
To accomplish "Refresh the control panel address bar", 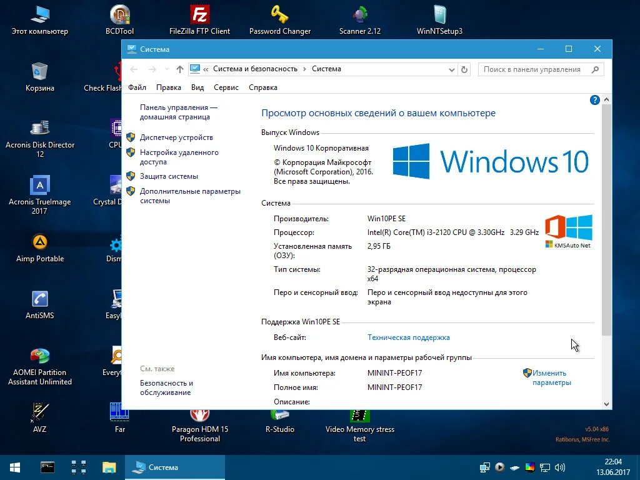I will click(464, 69).
